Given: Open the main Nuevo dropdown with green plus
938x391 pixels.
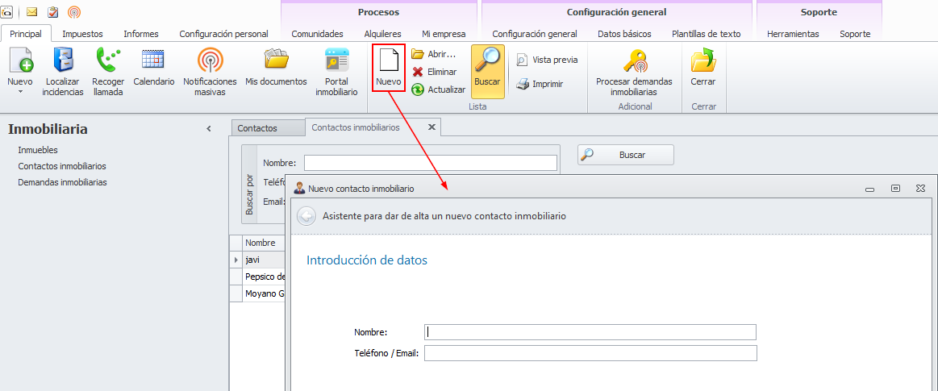Looking at the screenshot, I should click(x=20, y=72).
